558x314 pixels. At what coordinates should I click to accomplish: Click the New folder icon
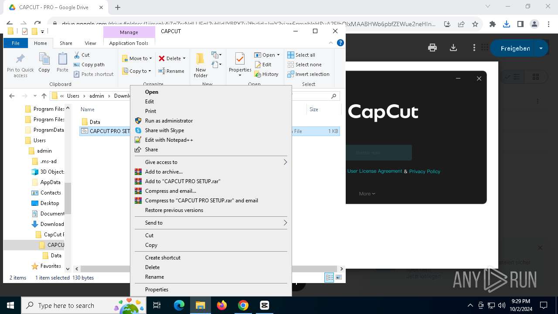201,65
